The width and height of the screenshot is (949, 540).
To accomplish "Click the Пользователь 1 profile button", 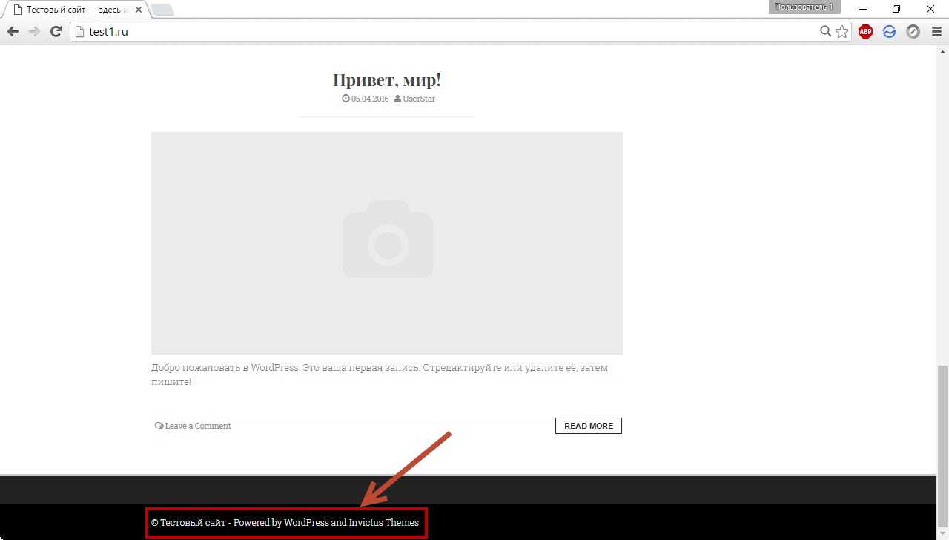I will (804, 7).
